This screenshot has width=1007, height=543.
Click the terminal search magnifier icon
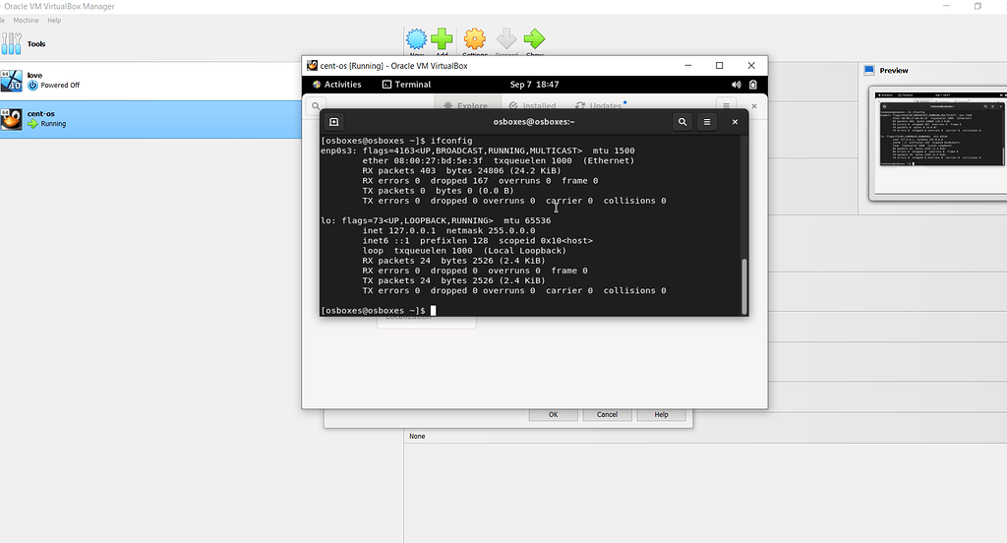pos(682,121)
